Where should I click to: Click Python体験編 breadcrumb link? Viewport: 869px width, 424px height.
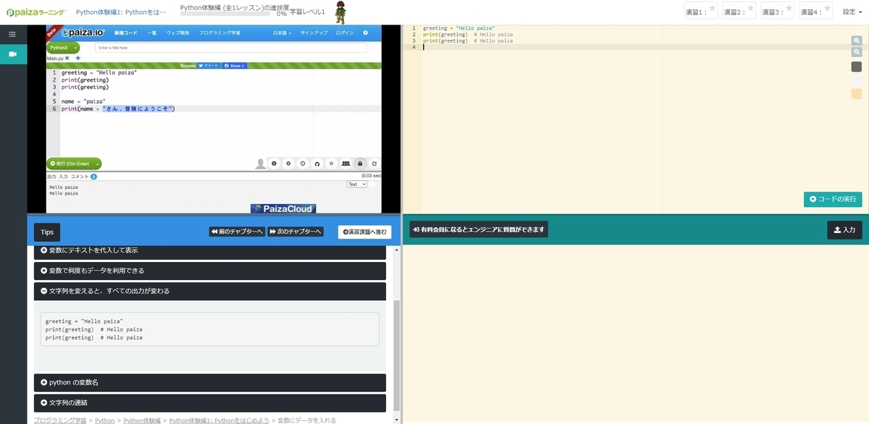pyautogui.click(x=143, y=420)
